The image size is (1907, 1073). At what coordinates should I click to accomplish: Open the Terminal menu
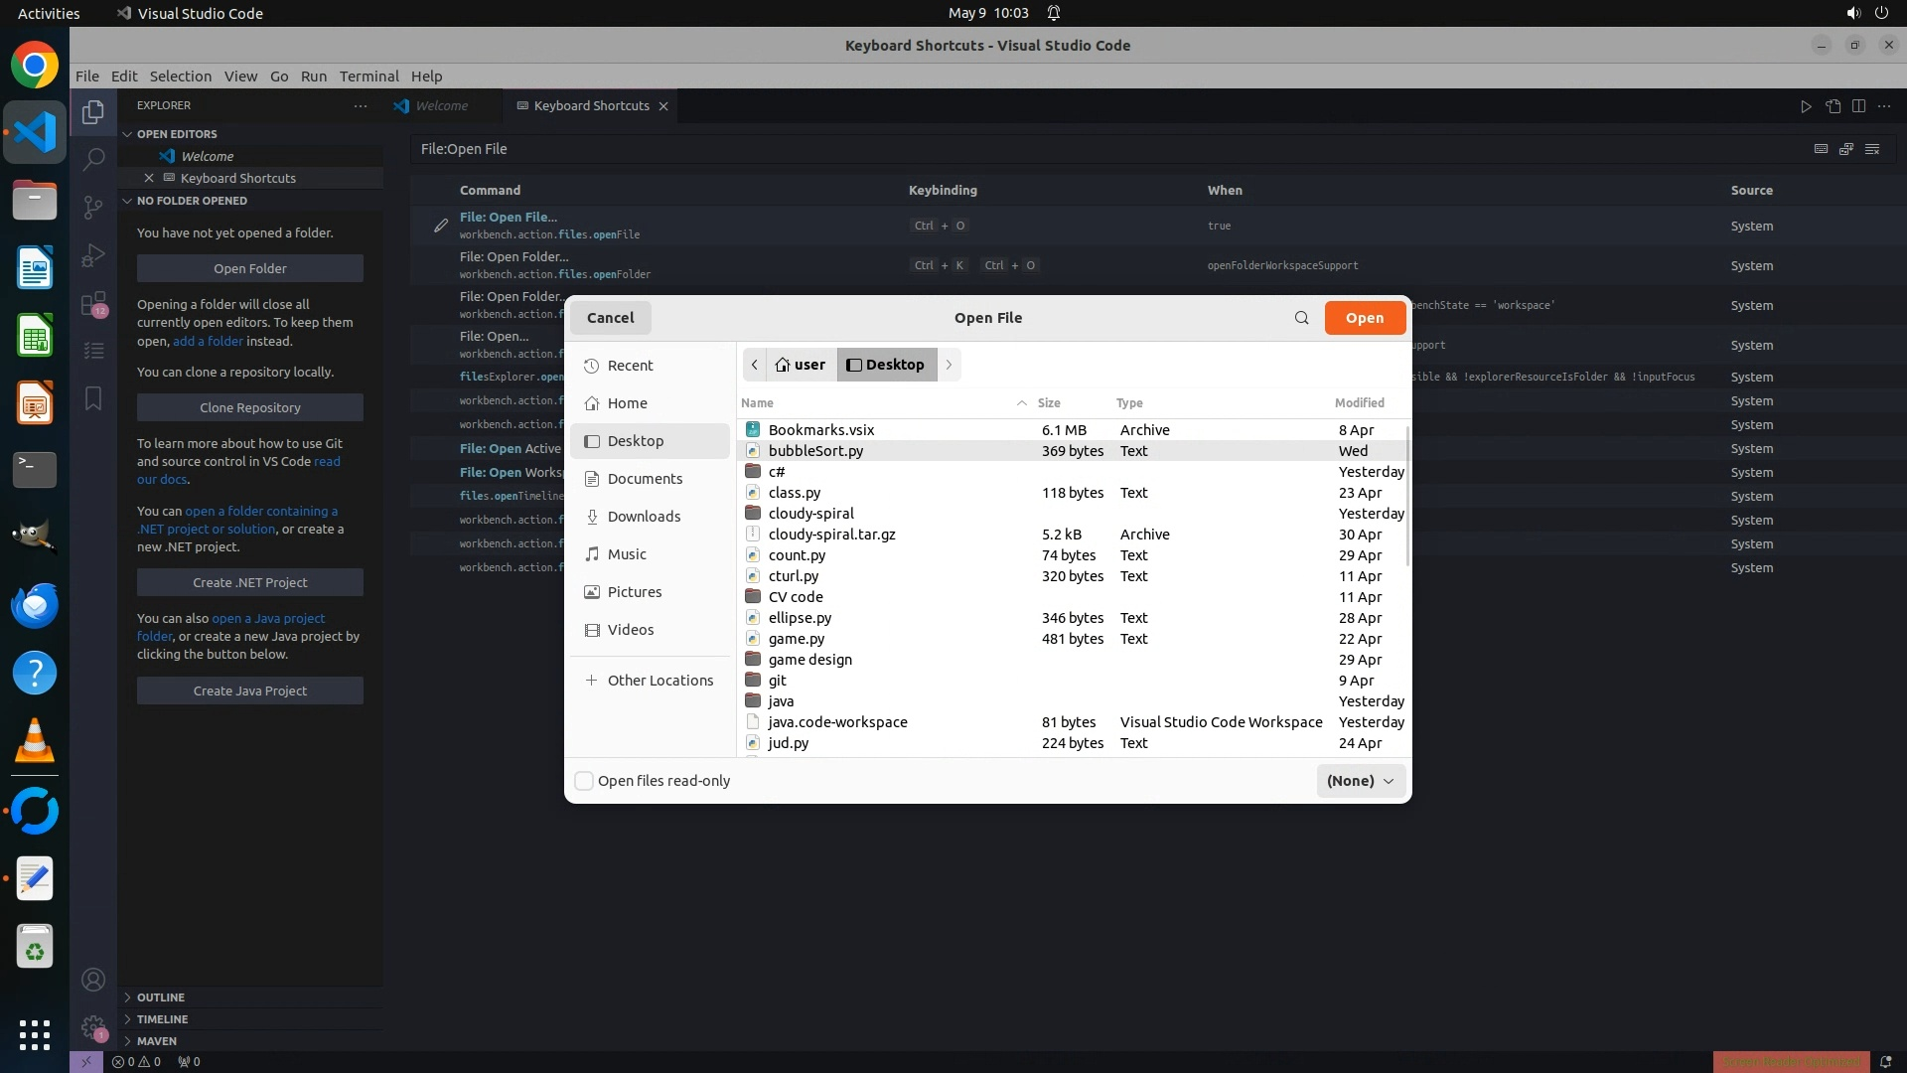tap(368, 77)
